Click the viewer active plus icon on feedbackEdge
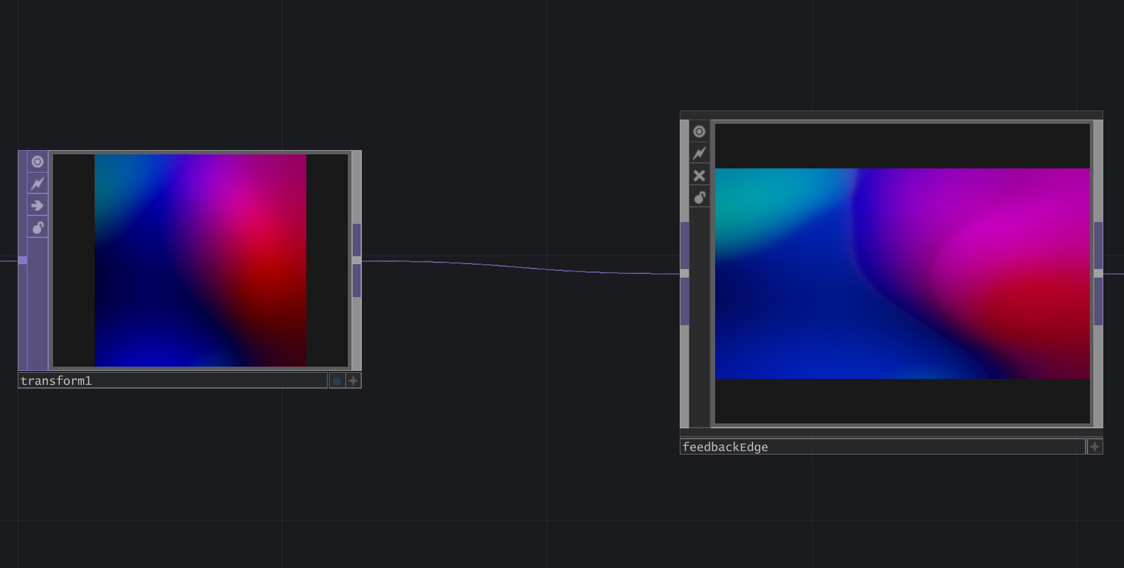Screen dimensions: 1124x568 coord(1095,447)
